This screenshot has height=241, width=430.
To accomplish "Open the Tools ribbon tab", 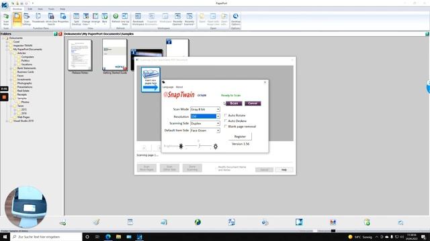I will click(x=51, y=9).
